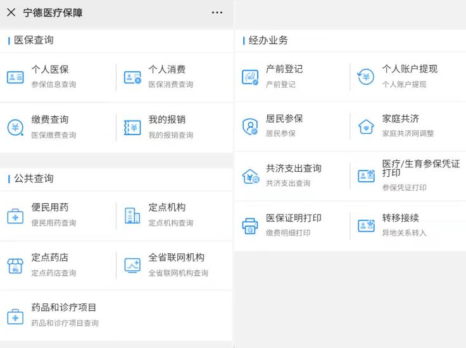The height and width of the screenshot is (348, 466).
Task: Click the 宁德医疗保障 page title
Action: [x=53, y=13]
